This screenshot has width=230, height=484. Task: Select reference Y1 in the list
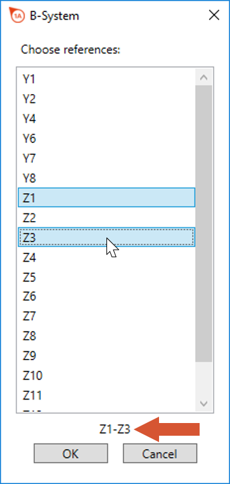[106, 79]
